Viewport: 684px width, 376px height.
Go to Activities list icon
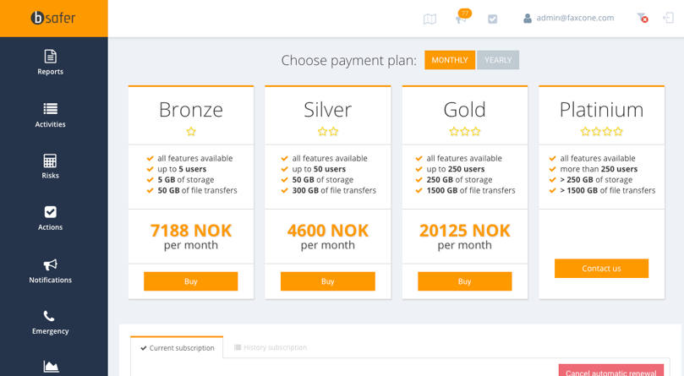click(x=50, y=108)
